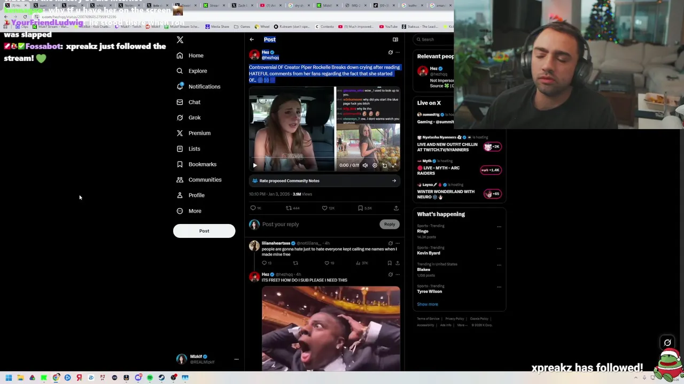Open Steam from taskbar
The image size is (684, 384).
click(161, 378)
